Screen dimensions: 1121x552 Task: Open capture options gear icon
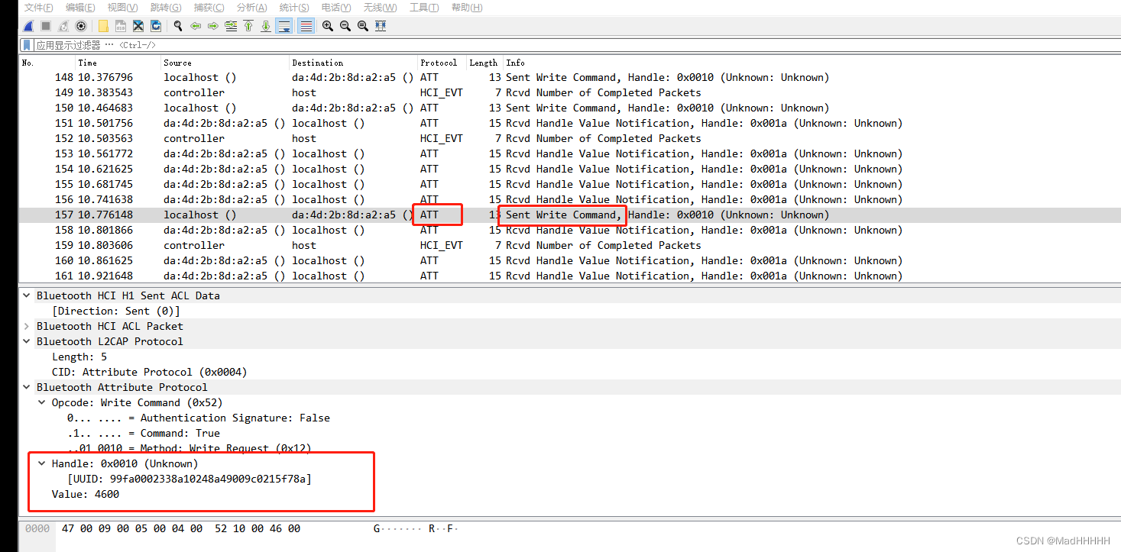pos(81,25)
